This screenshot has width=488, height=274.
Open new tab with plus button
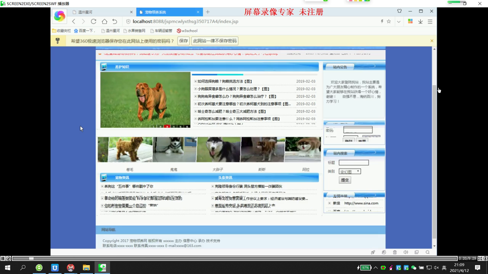point(207,12)
